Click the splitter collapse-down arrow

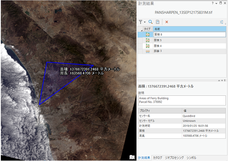(222, 80)
